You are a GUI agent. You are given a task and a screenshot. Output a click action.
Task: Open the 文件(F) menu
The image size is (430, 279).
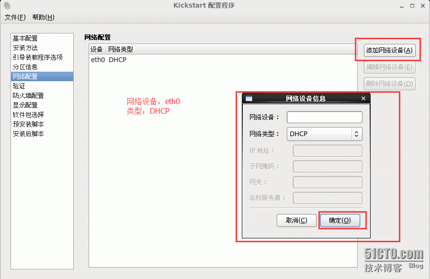[15, 17]
